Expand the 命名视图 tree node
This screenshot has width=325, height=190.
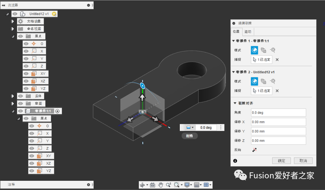(13, 29)
